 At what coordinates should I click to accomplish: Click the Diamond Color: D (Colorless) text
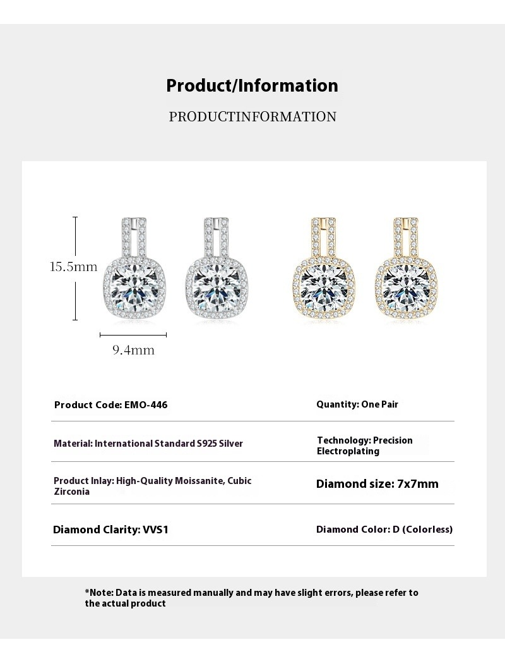tap(384, 530)
